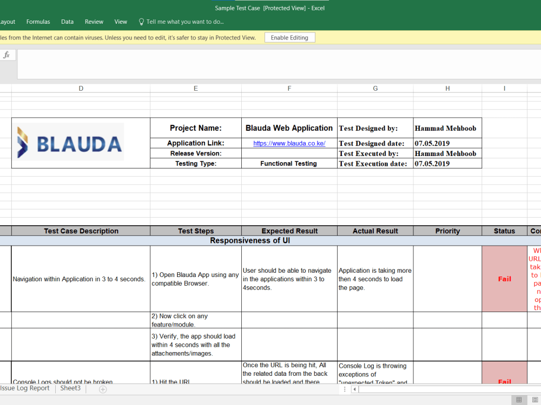Select Console Log is throwing exceptions cell

point(375,373)
